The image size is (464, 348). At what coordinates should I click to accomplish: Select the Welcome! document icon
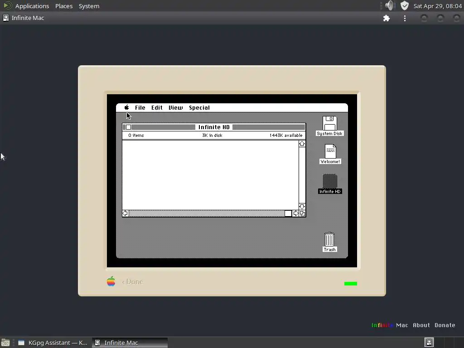[330, 151]
